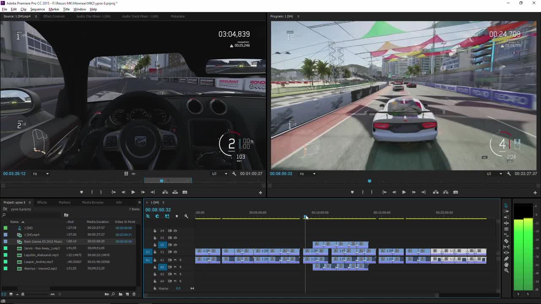Viewport: 541px width, 304px height.
Task: Switch to Media Browser tab
Action: click(x=93, y=202)
